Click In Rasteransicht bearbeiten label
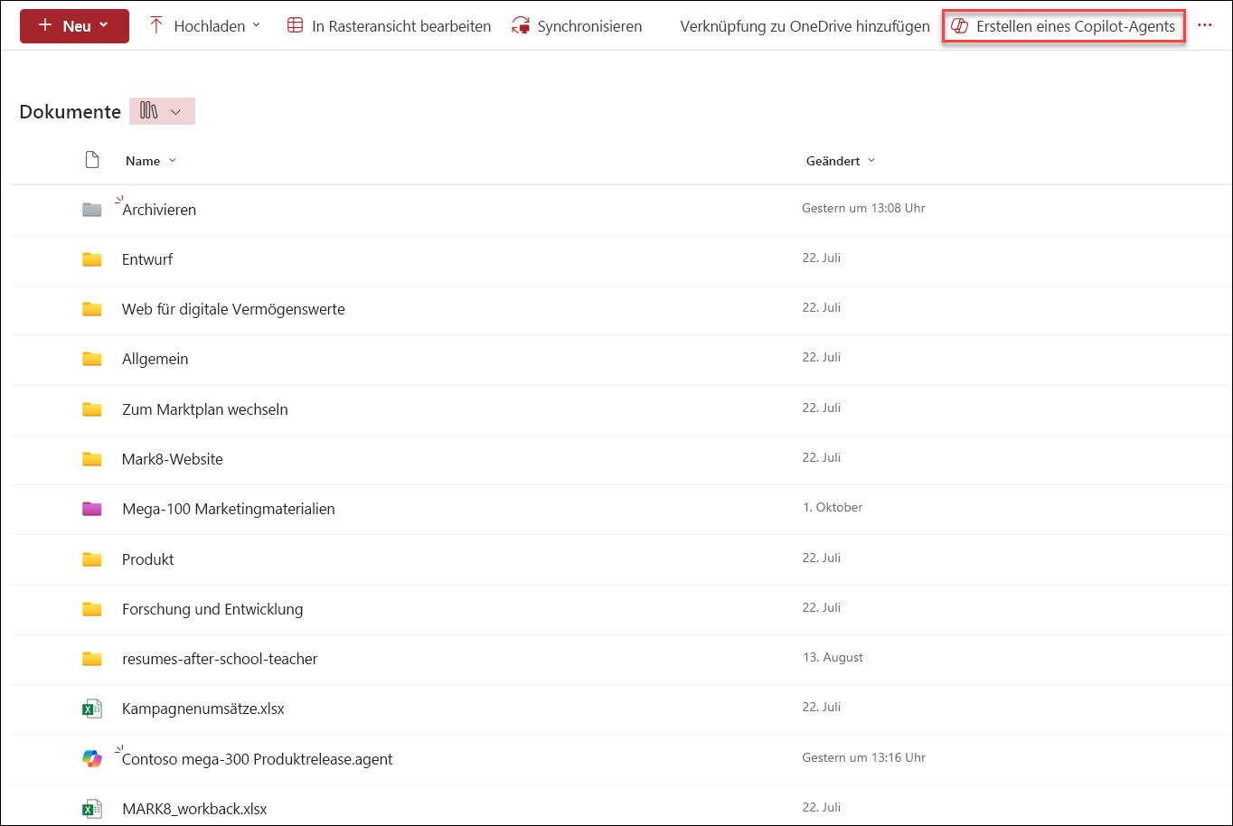Image resolution: width=1233 pixels, height=826 pixels. tap(401, 26)
